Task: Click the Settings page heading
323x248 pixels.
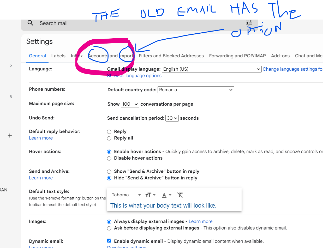Action: click(39, 41)
